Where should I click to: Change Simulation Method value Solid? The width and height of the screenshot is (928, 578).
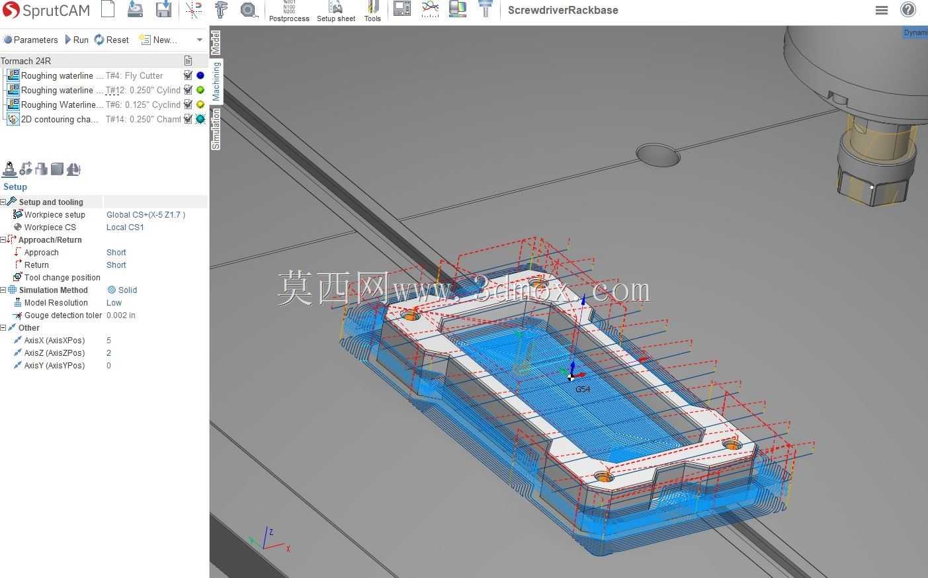[x=122, y=290]
